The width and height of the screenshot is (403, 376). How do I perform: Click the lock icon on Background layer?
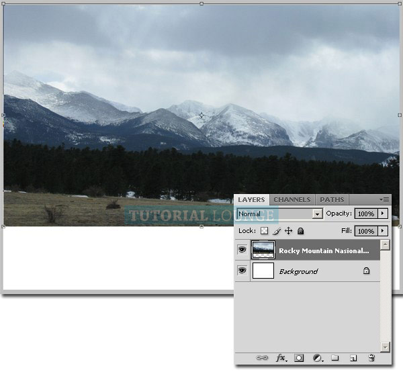tap(366, 271)
